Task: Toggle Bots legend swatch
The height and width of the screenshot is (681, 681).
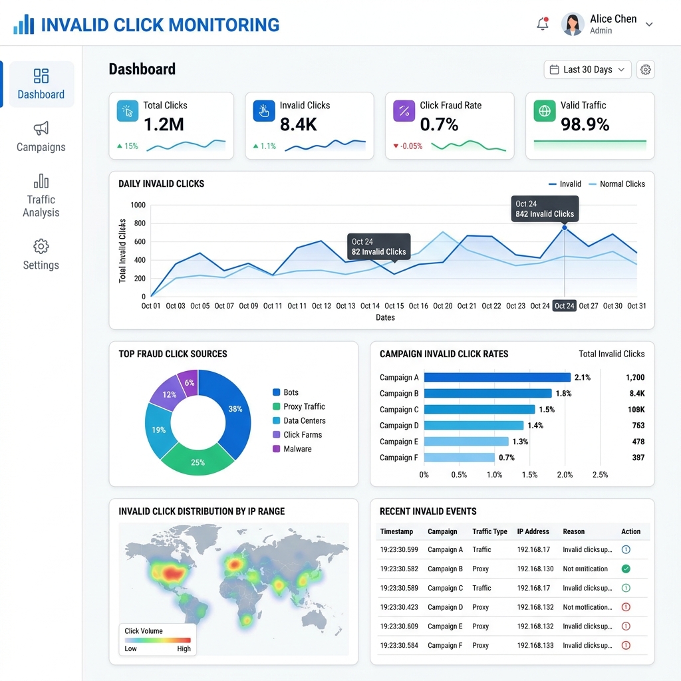Action: tap(276, 392)
